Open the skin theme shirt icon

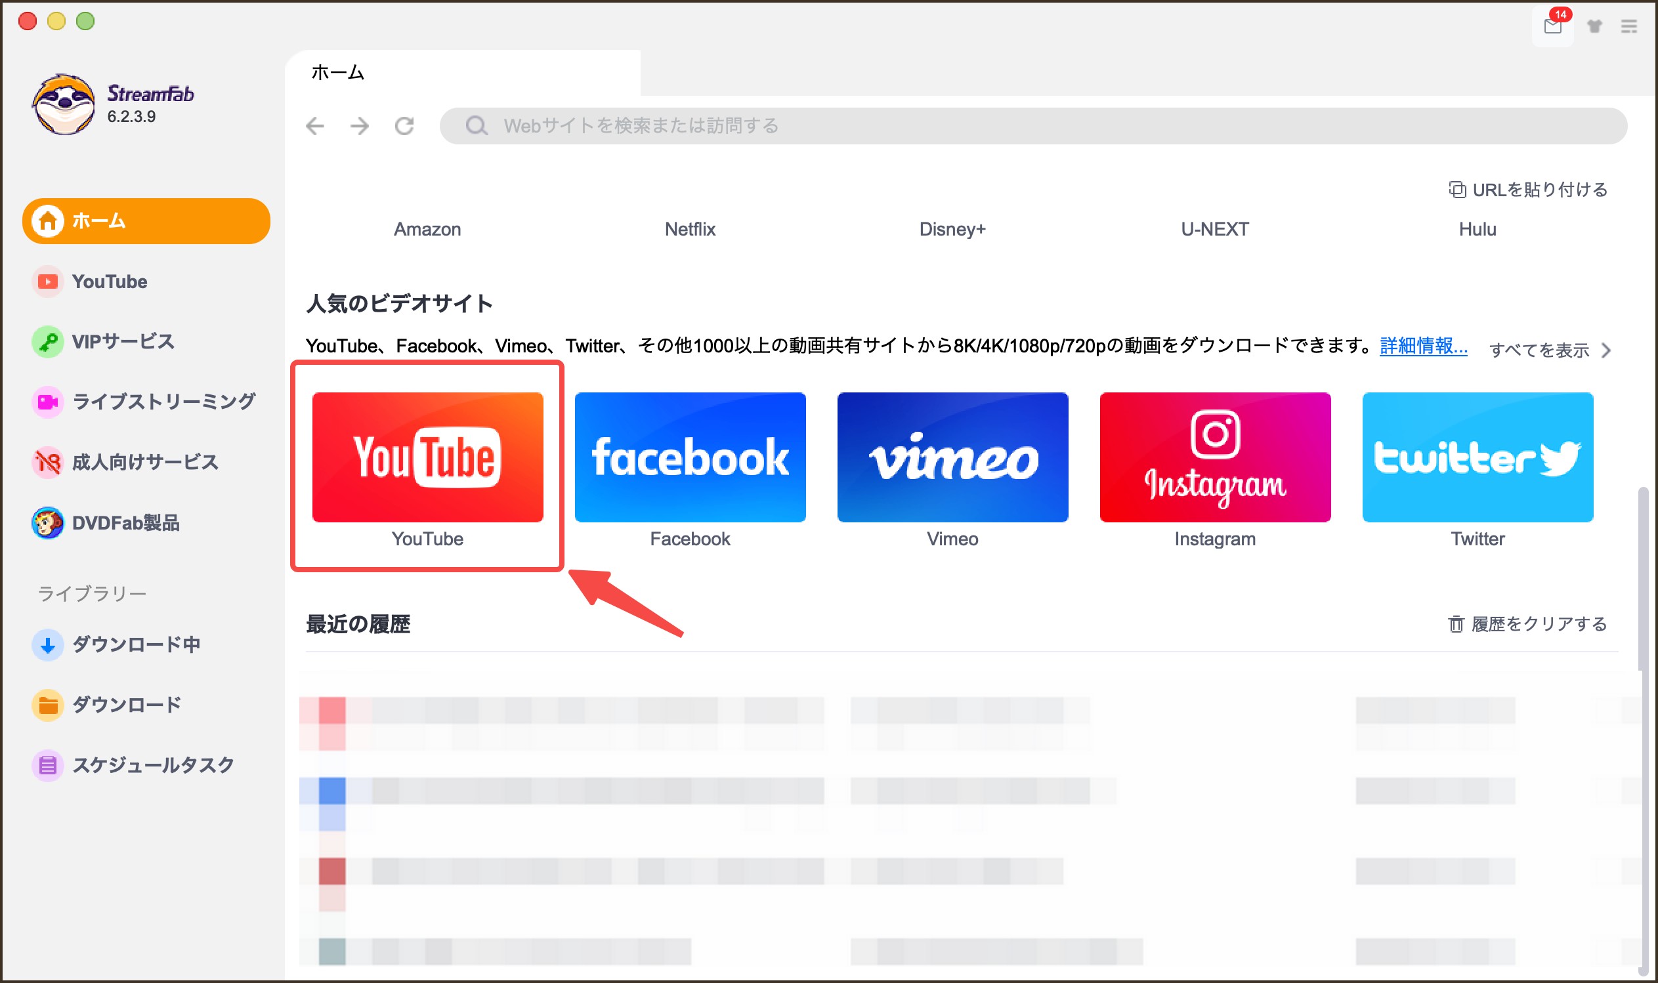point(1594,26)
